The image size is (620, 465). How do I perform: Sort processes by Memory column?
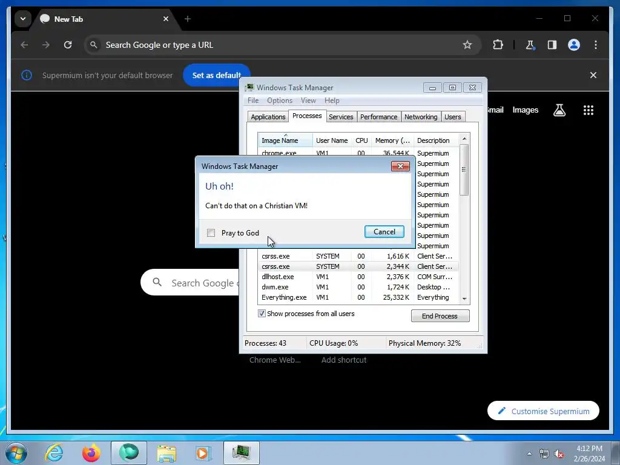pyautogui.click(x=392, y=140)
